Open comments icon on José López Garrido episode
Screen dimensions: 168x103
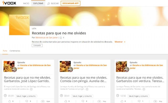pyautogui.click(x=27, y=101)
